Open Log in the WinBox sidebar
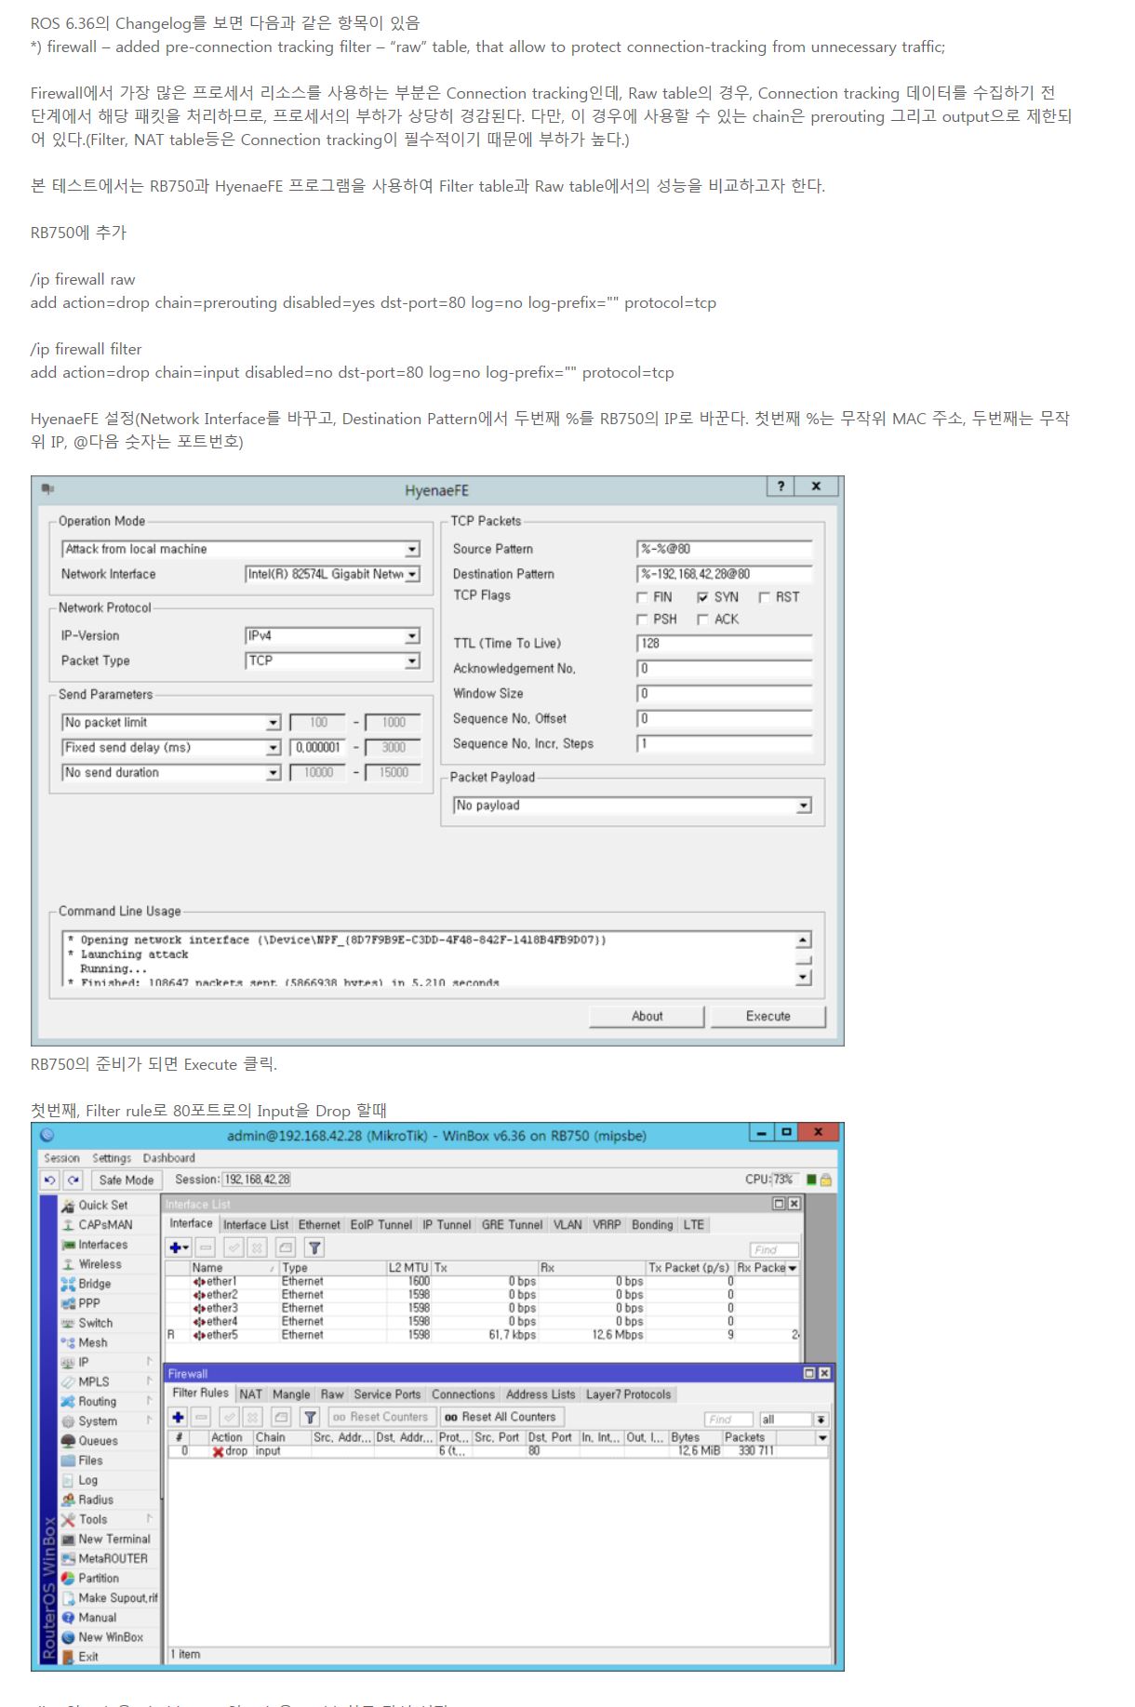Image resolution: width=1135 pixels, height=1707 pixels. click(87, 1480)
